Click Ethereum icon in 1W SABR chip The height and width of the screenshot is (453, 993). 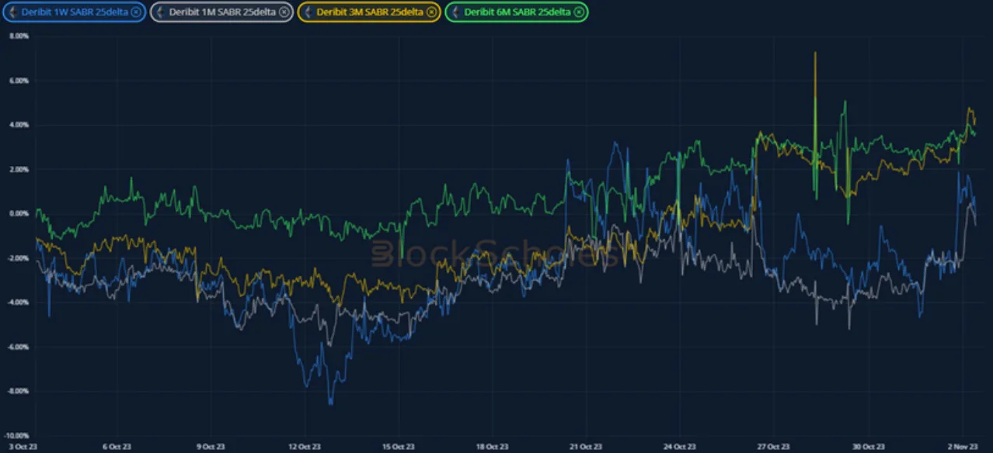(13, 12)
